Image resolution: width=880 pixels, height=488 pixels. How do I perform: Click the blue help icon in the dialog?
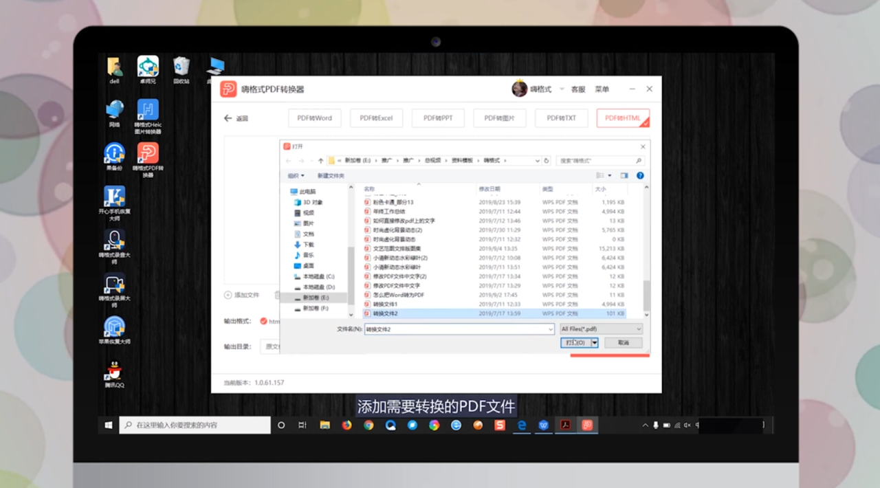pos(640,176)
